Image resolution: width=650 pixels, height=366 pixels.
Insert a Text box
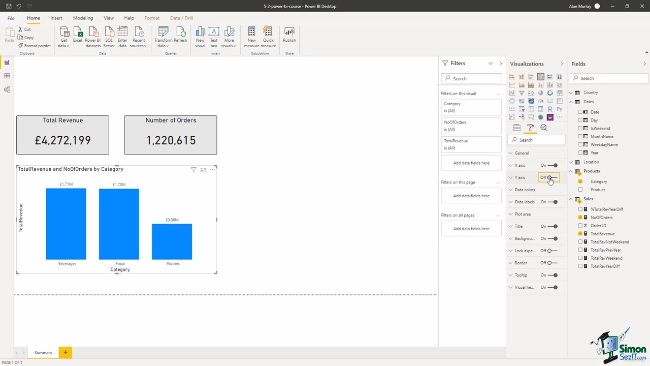(x=214, y=37)
